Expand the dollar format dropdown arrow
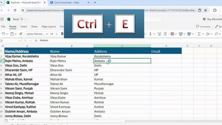Image resolution: width=222 pixels, height=125 pixels. pos(154,34)
